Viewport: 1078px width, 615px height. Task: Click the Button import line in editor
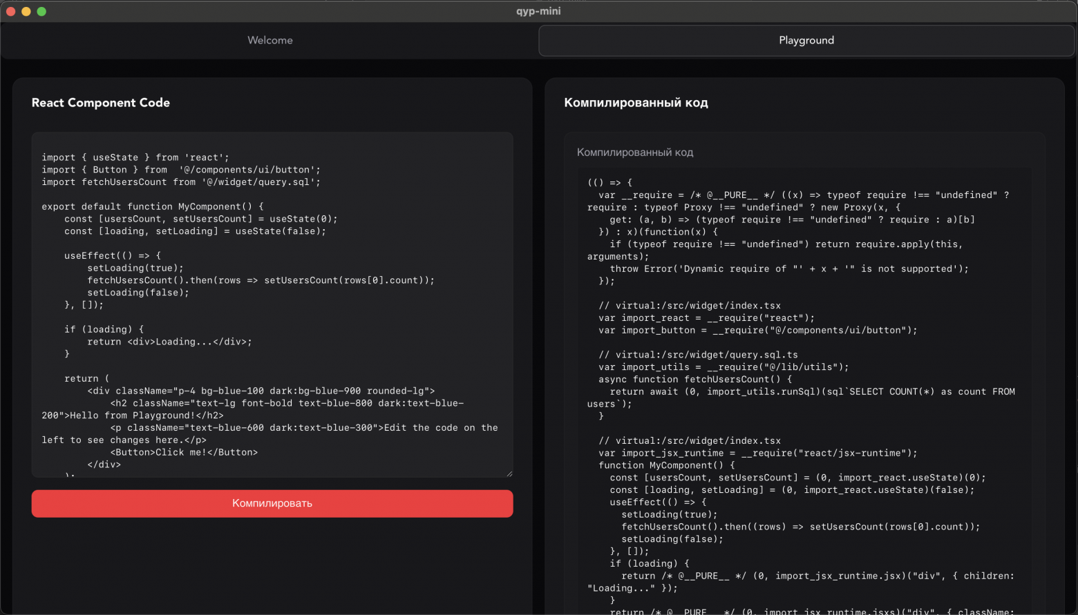coord(181,170)
